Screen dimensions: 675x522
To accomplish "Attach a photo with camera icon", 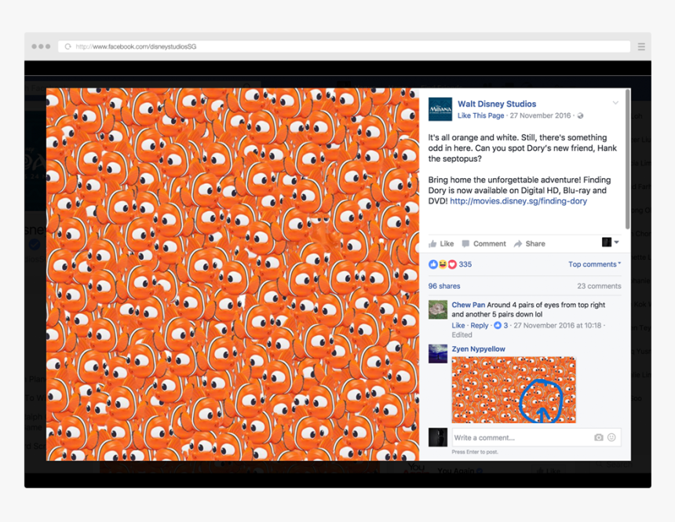I will click(598, 437).
